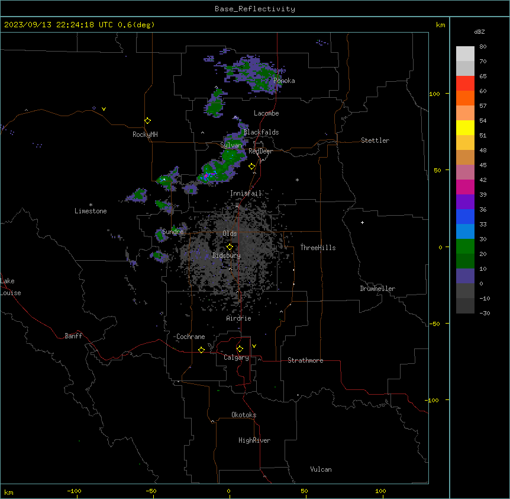This screenshot has width=510, height=499.
Task: Click the 80 dBZ legend value
Action: pos(483,47)
